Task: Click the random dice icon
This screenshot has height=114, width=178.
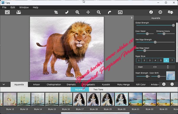Action: 170,12
